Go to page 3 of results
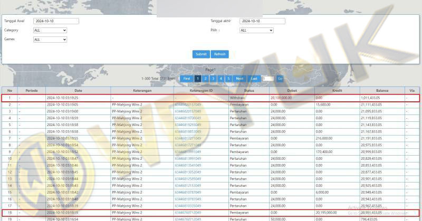 point(213,79)
